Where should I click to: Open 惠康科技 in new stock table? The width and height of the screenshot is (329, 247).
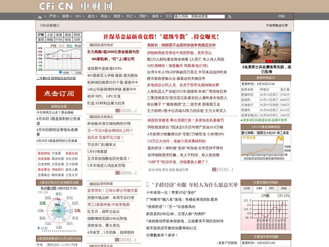247,95
